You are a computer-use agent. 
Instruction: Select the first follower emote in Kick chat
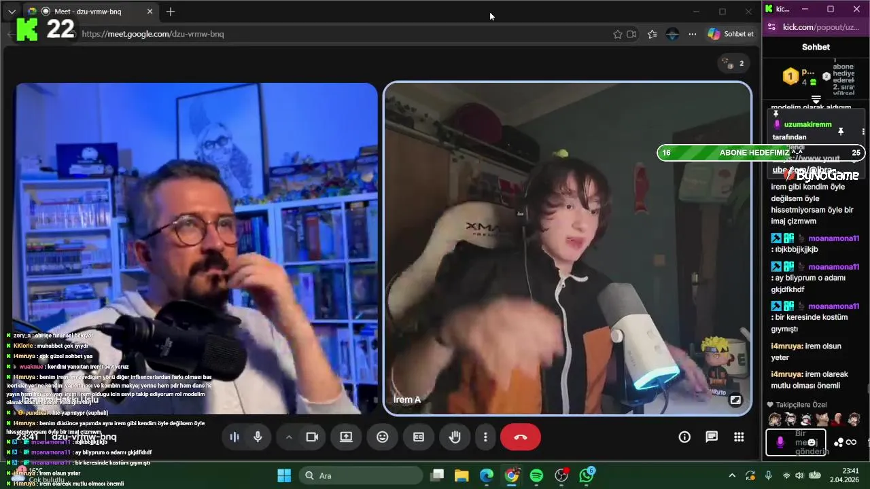click(773, 419)
